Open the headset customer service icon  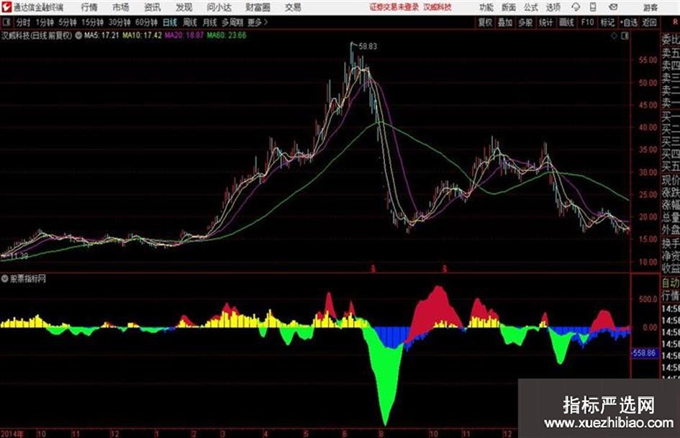click(x=576, y=7)
